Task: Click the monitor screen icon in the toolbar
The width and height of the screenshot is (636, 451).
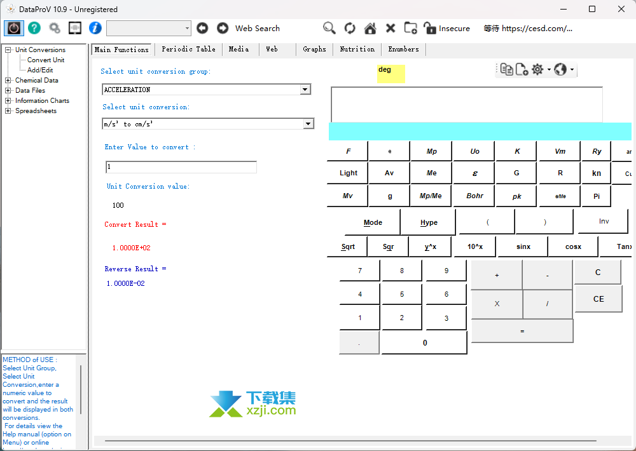Action: [75, 28]
